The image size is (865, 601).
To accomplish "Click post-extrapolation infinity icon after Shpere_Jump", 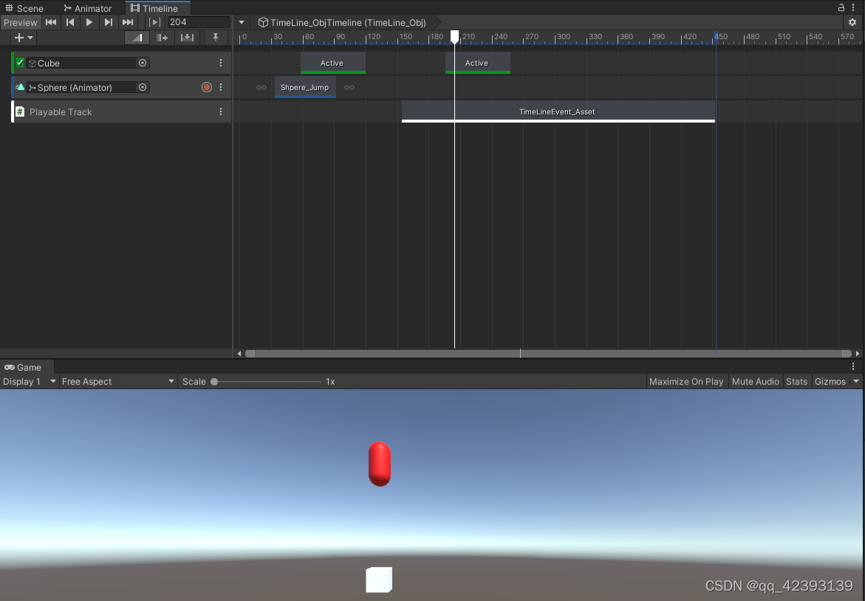I will pos(349,88).
